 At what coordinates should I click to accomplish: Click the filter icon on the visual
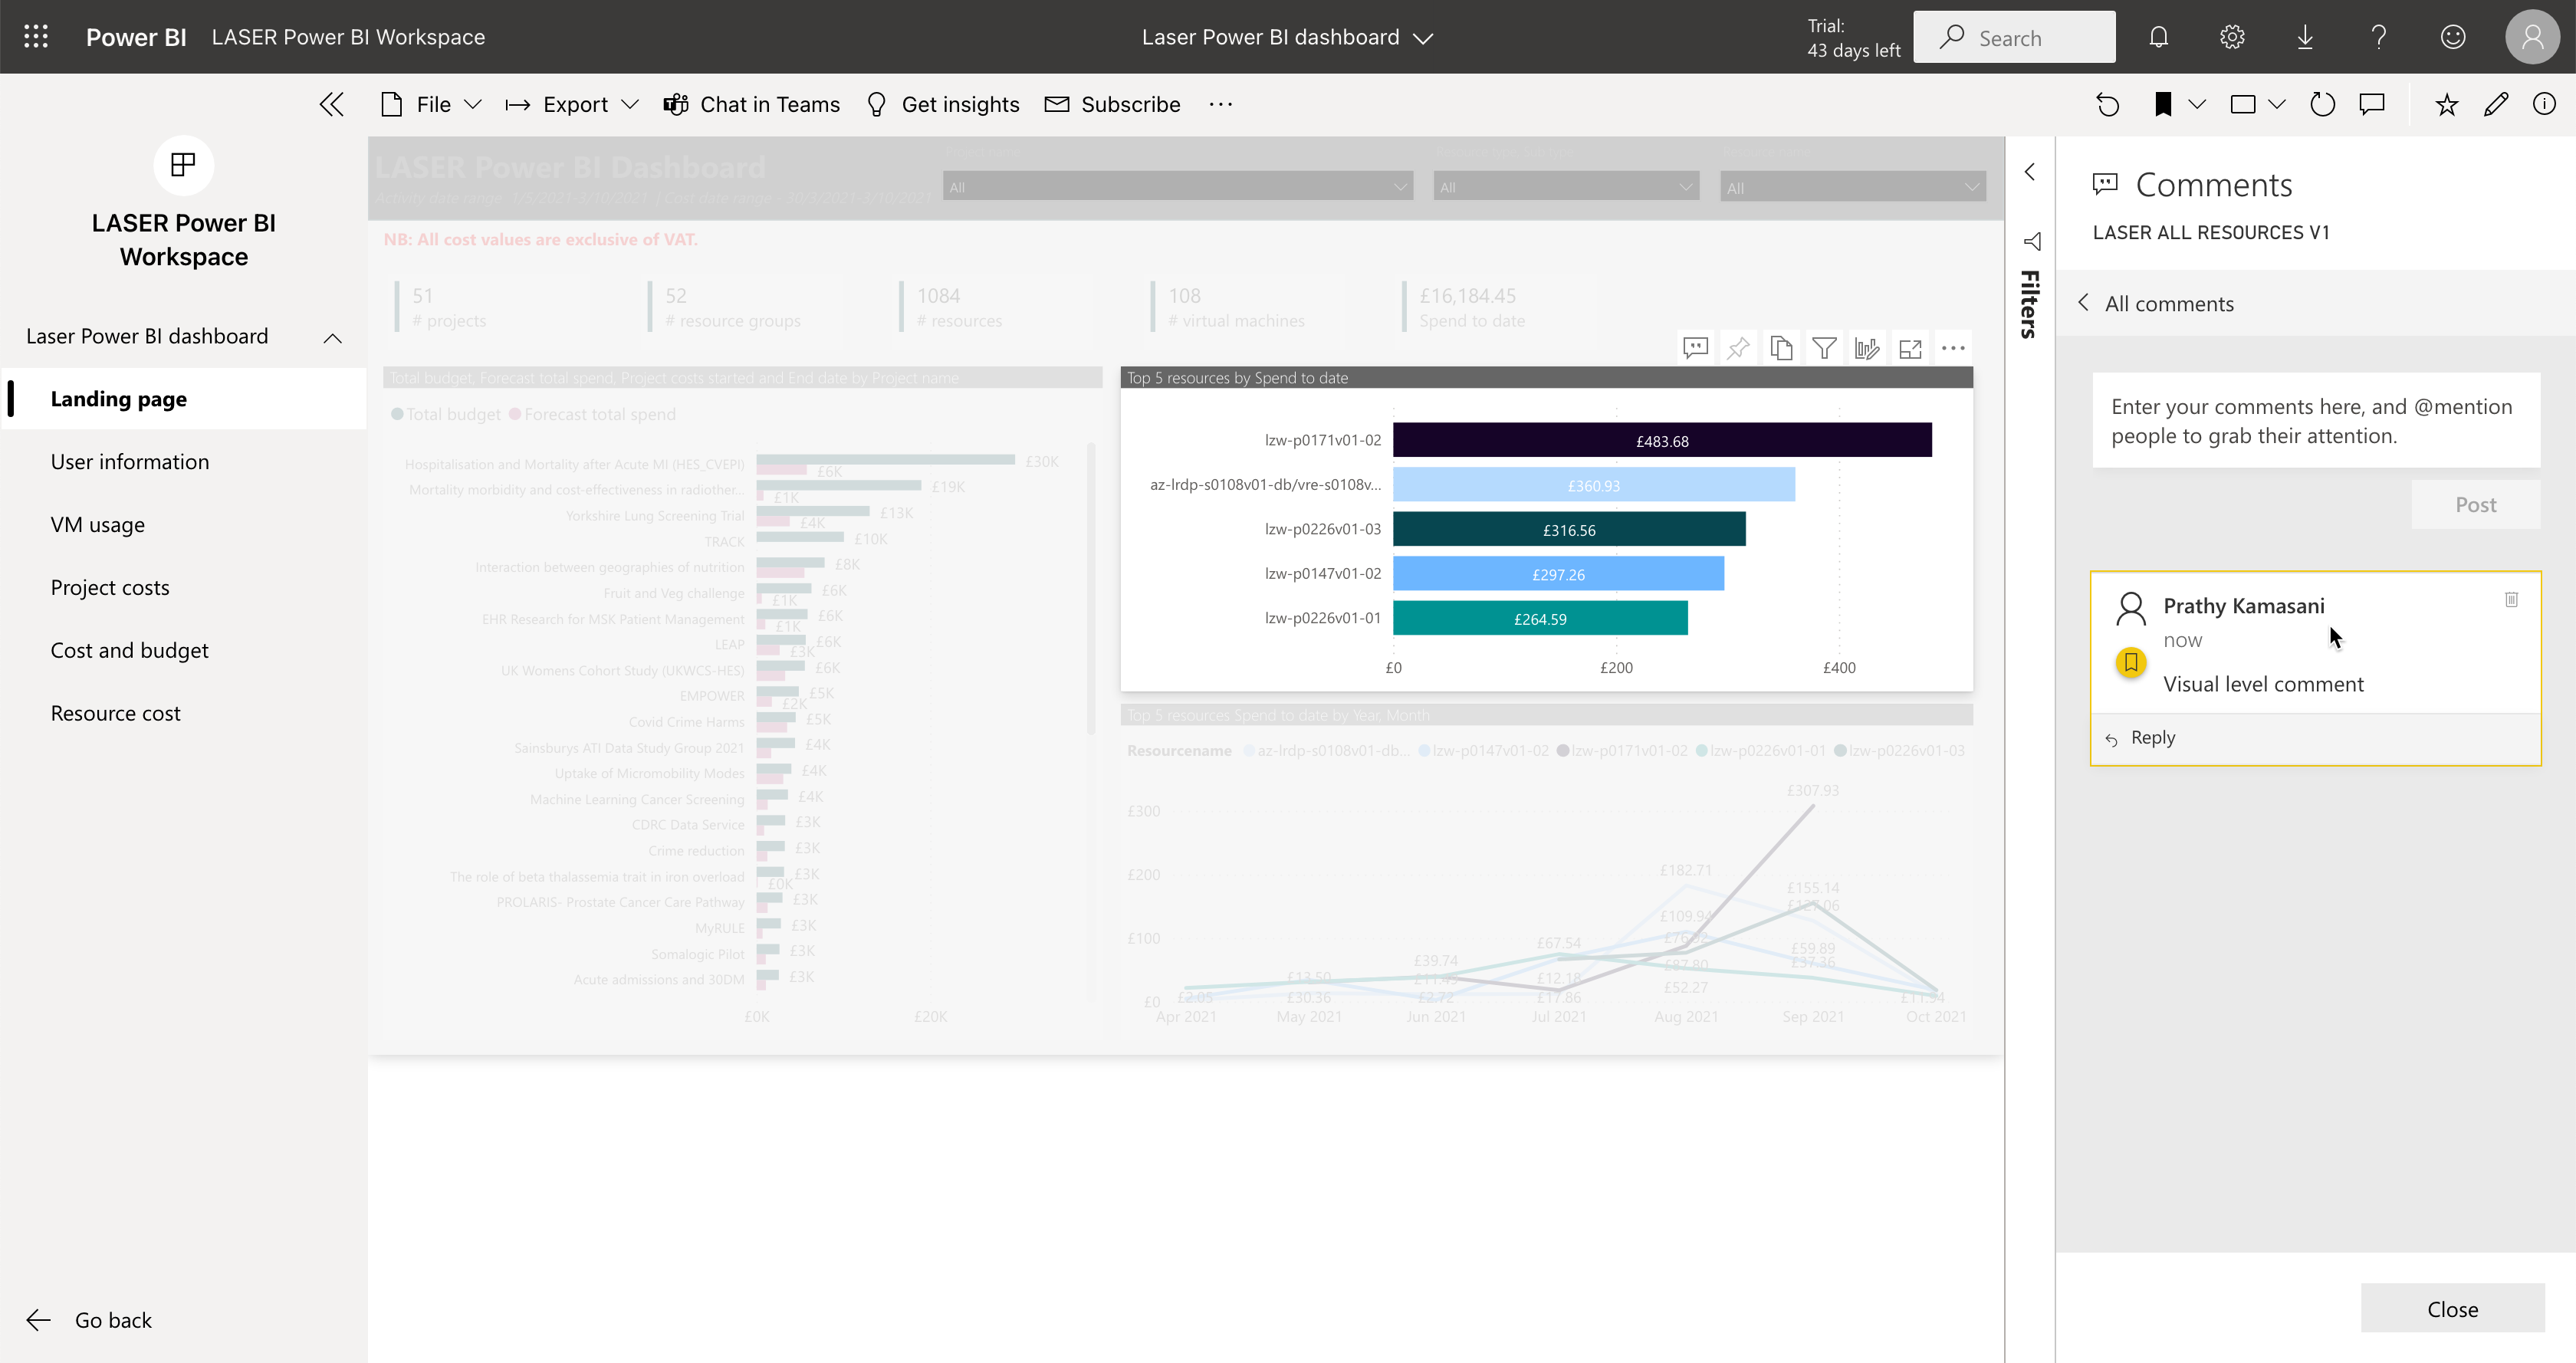point(1823,350)
